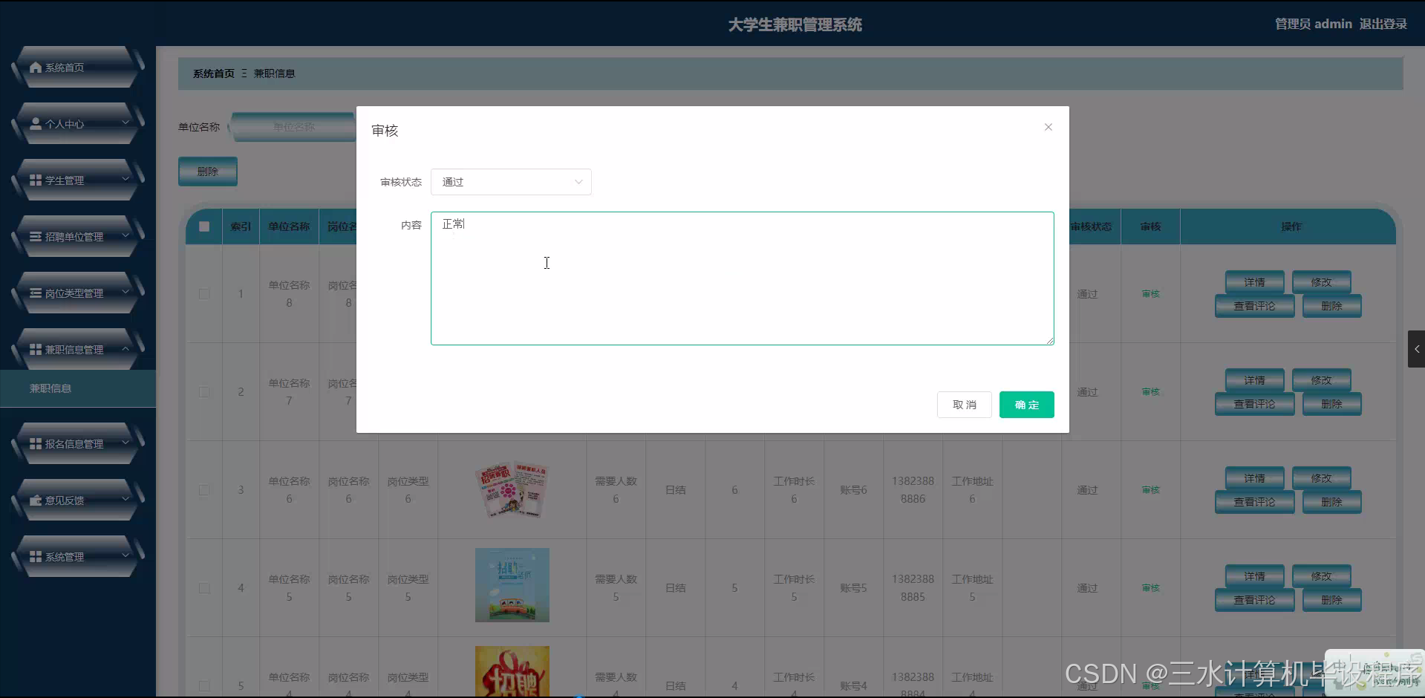Select 兼职信息 submenu entry
Viewport: 1425px width, 698px height.
pyautogui.click(x=50, y=388)
